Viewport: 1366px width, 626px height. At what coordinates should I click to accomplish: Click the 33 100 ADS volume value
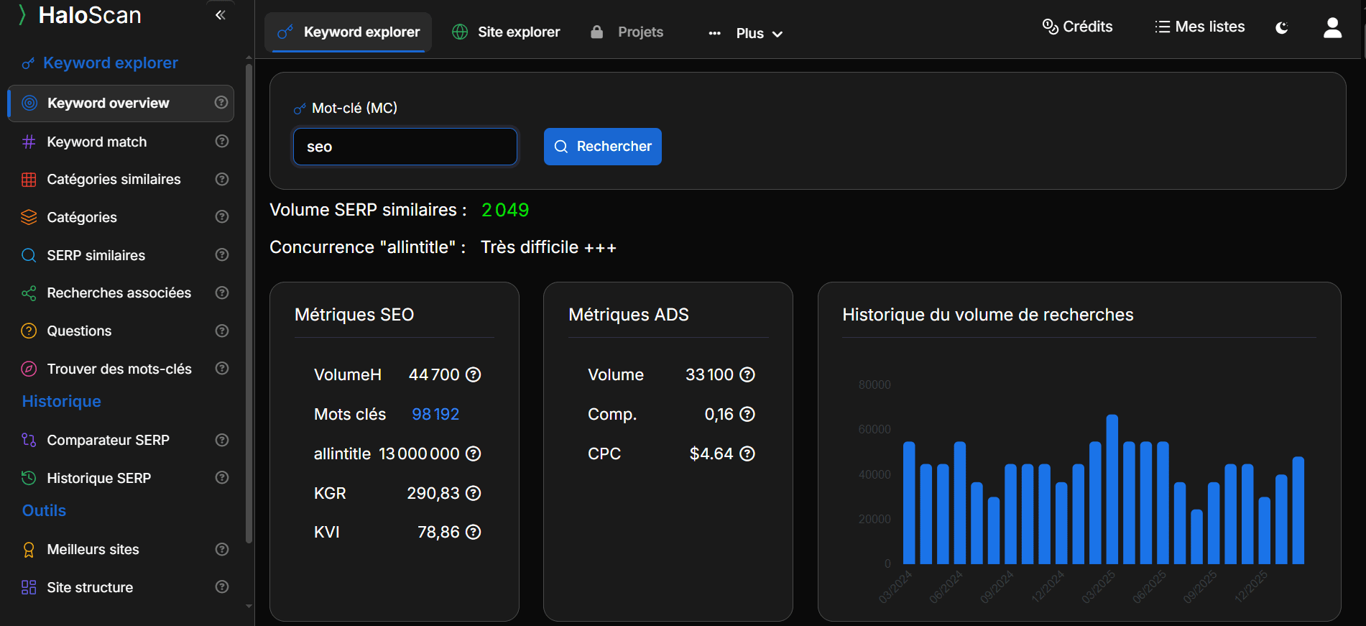(709, 374)
